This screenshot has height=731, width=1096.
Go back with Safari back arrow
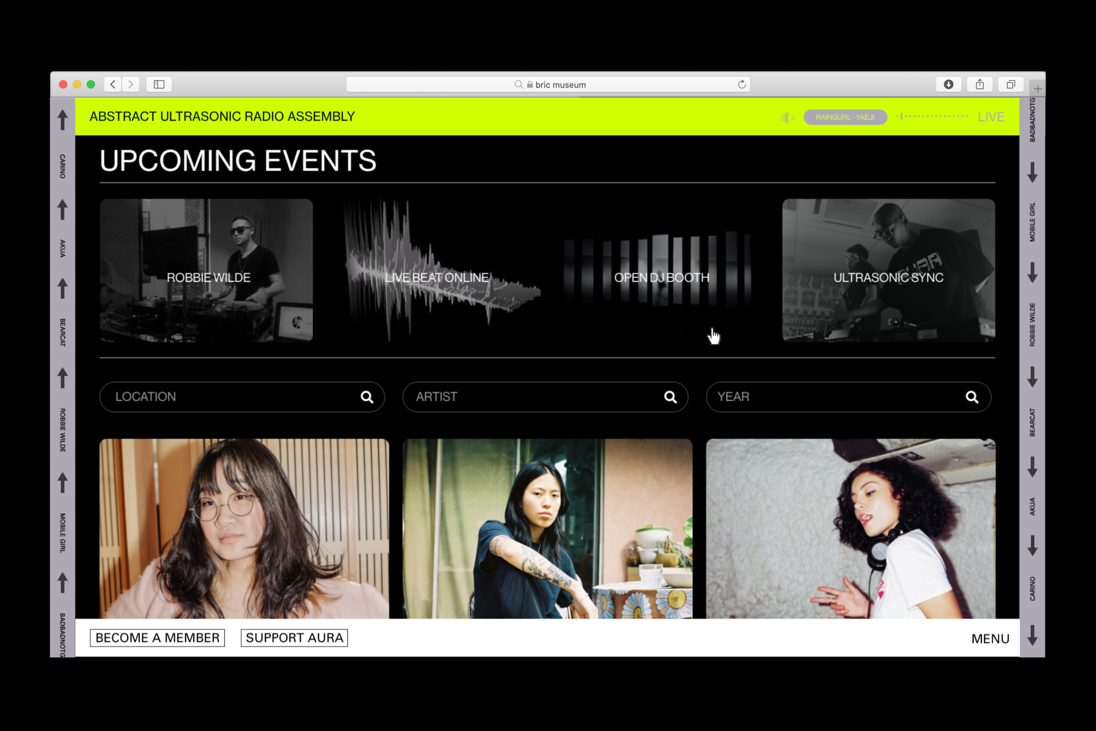click(113, 84)
